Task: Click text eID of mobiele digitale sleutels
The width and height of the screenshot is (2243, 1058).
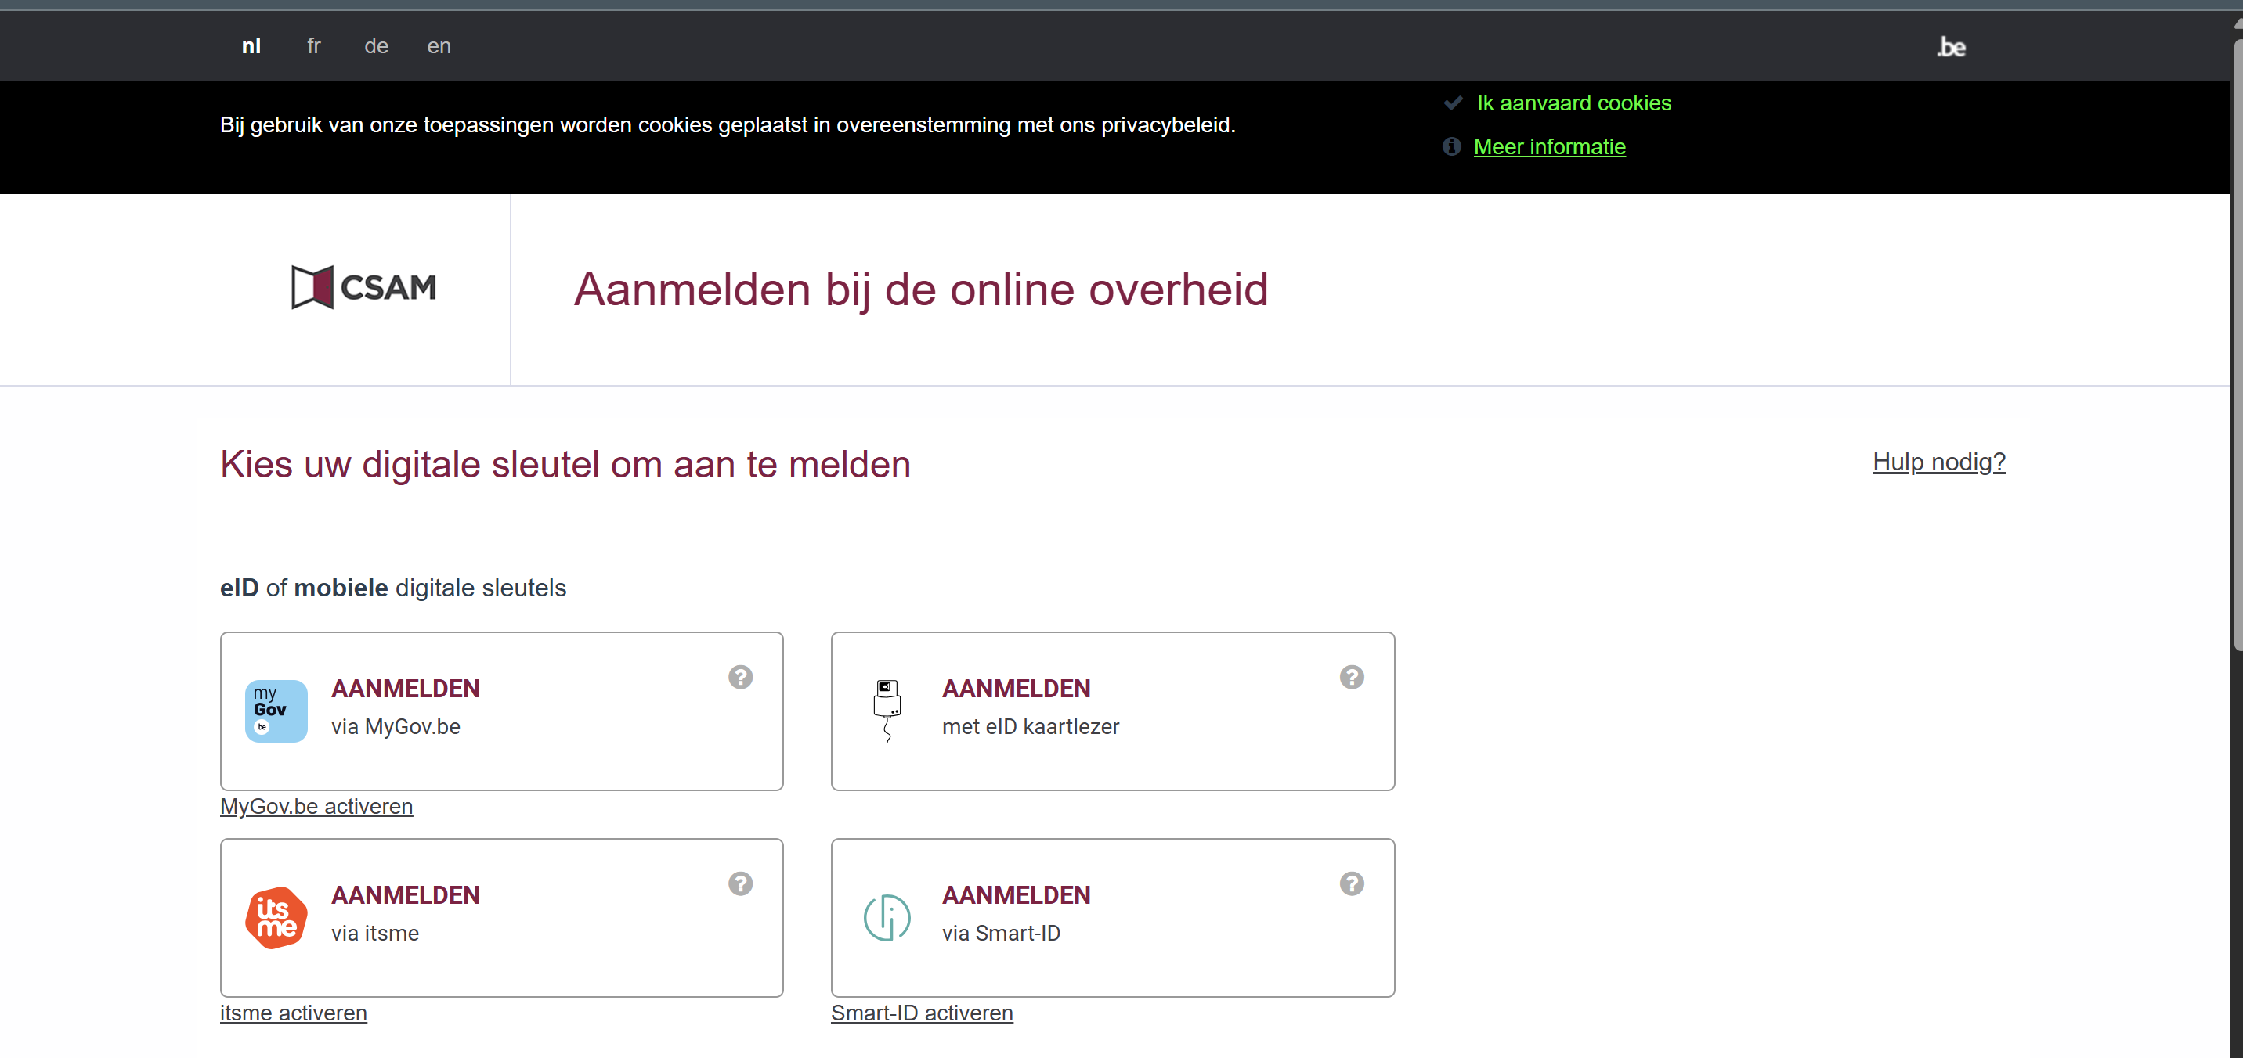Action: pyautogui.click(x=392, y=587)
